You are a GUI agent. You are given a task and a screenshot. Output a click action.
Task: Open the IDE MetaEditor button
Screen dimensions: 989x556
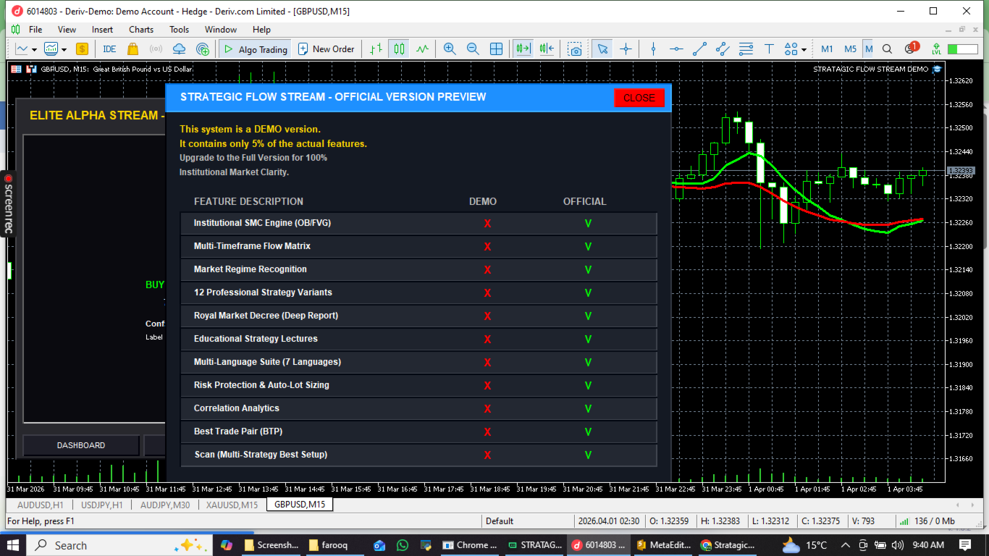click(109, 49)
